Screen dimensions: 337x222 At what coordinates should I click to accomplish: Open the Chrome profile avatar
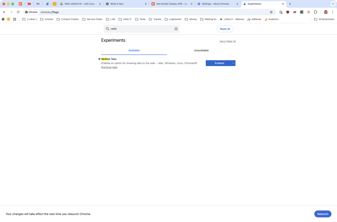pyautogui.click(x=326, y=12)
